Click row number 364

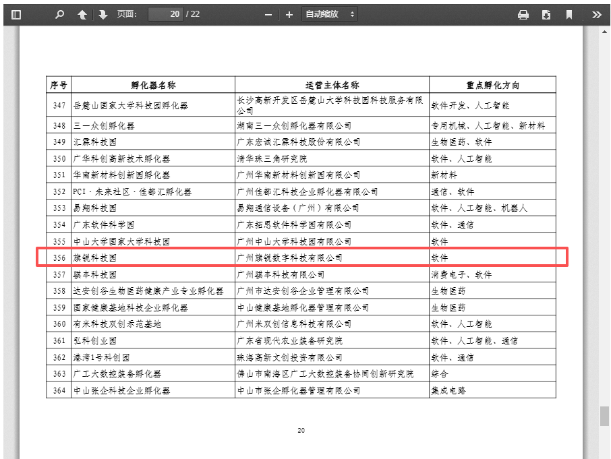[x=59, y=390]
